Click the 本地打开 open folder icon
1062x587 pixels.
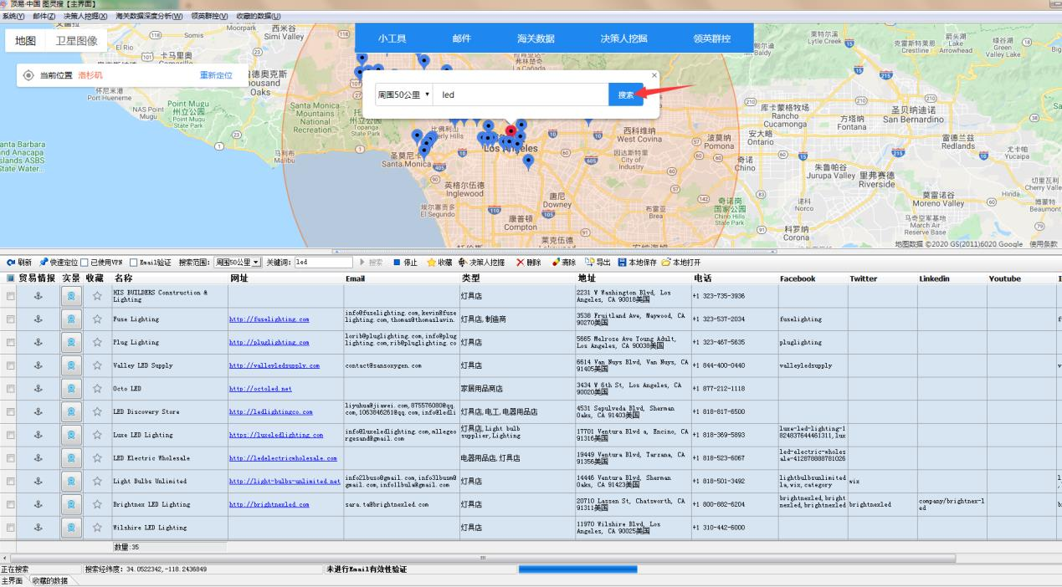pos(666,262)
